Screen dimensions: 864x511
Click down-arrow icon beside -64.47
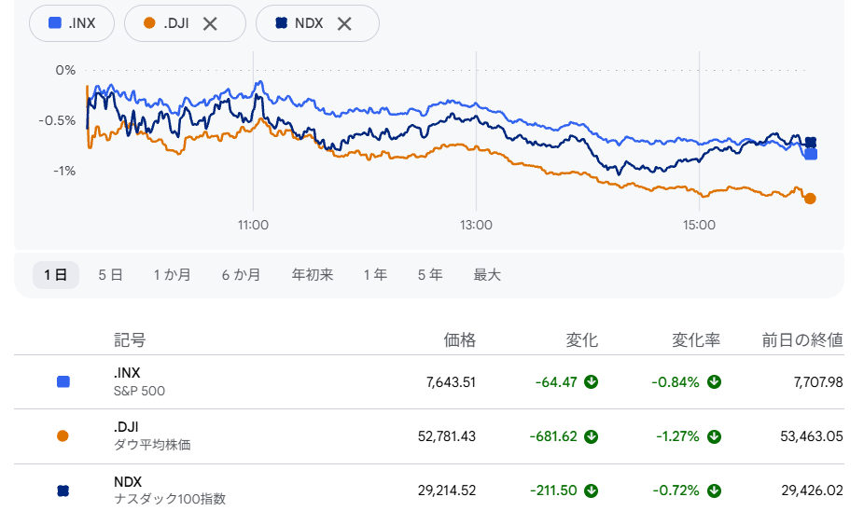coord(592,381)
